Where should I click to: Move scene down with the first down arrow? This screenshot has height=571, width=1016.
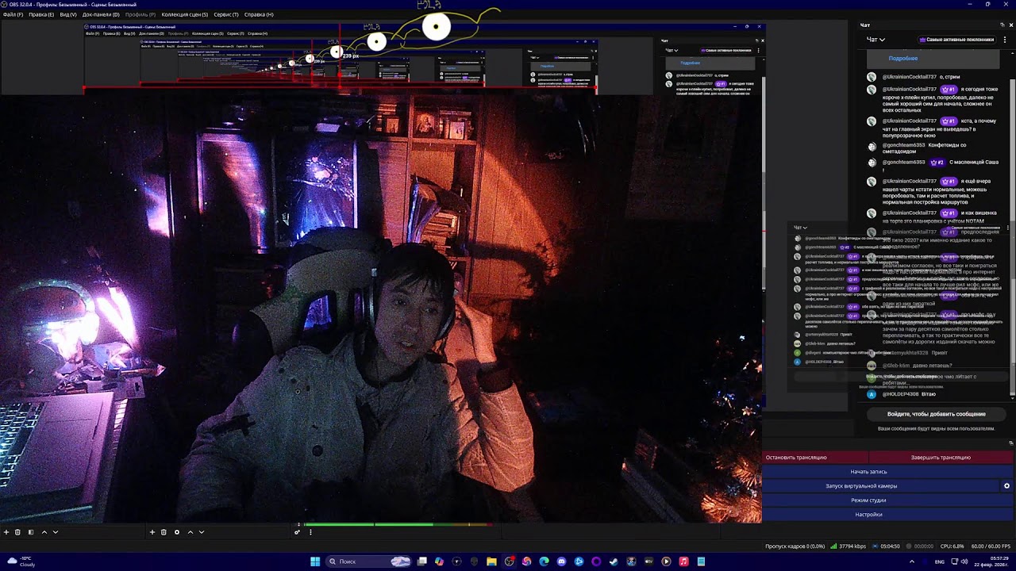56,532
